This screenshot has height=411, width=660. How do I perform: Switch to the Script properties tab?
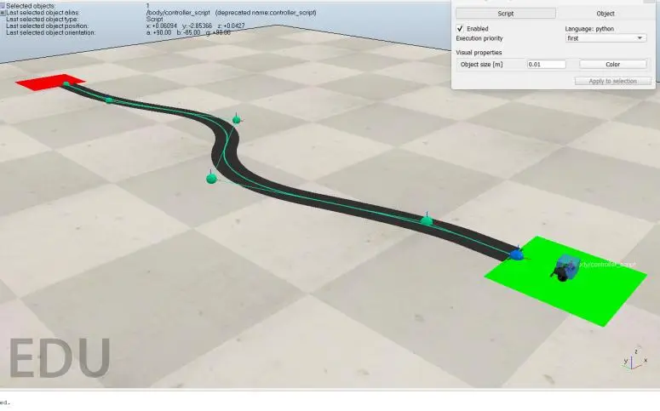click(x=506, y=14)
